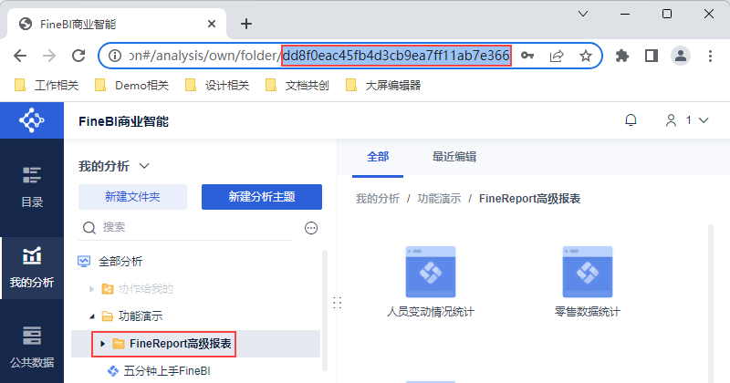Go to 我的分析 breadcrumb
This screenshot has width=730, height=383.
click(x=378, y=199)
